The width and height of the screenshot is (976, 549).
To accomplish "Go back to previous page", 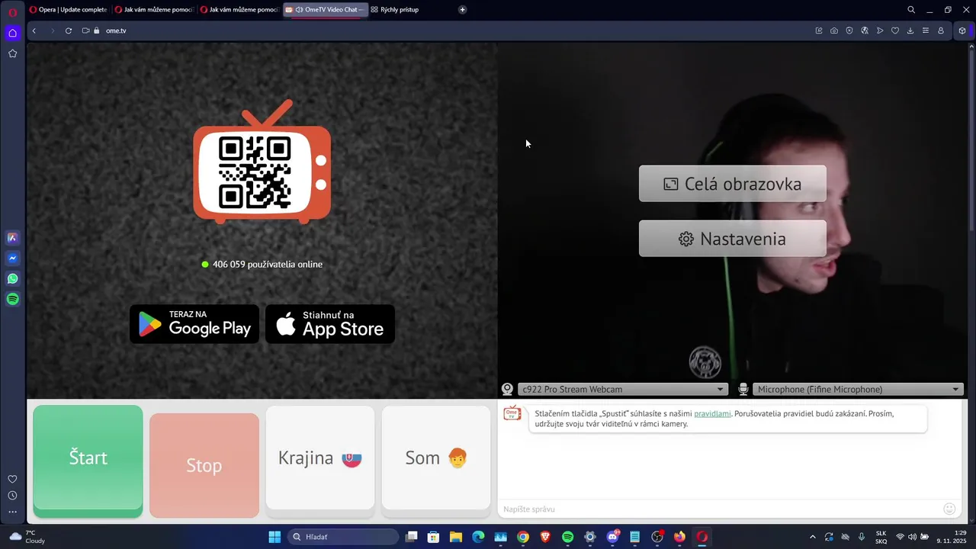I will pyautogui.click(x=34, y=30).
